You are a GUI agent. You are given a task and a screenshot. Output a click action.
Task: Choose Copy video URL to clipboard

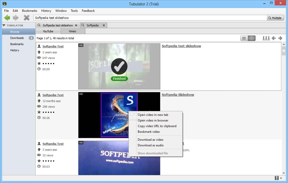pyautogui.click(x=157, y=126)
